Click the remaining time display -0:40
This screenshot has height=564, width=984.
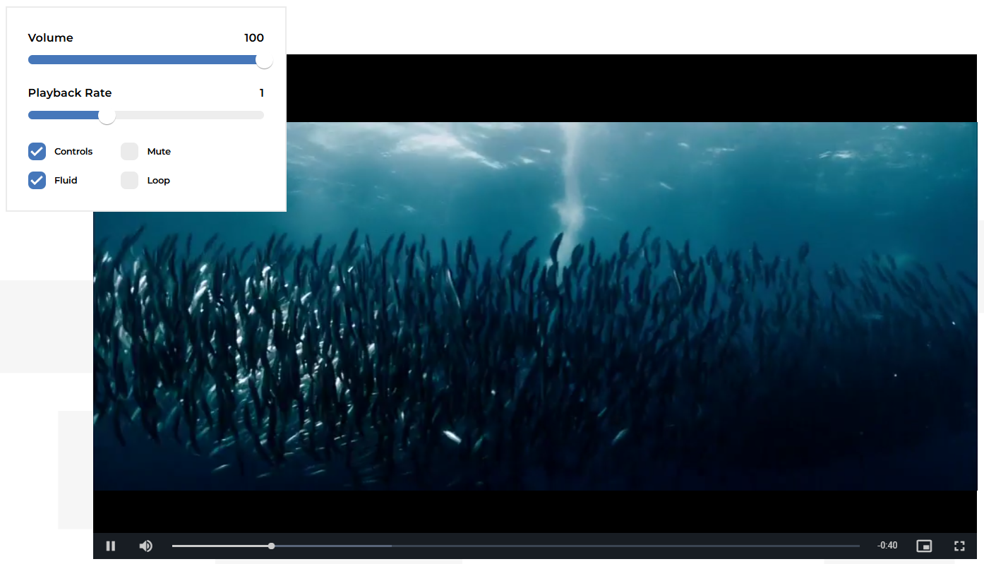pos(887,546)
